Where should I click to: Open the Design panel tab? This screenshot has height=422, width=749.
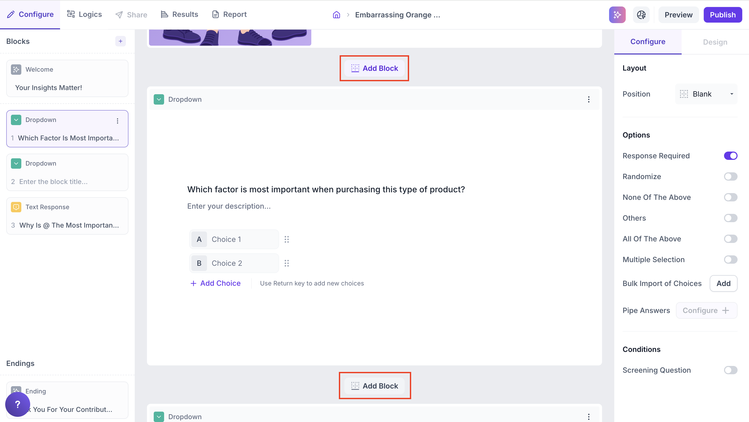[715, 42]
